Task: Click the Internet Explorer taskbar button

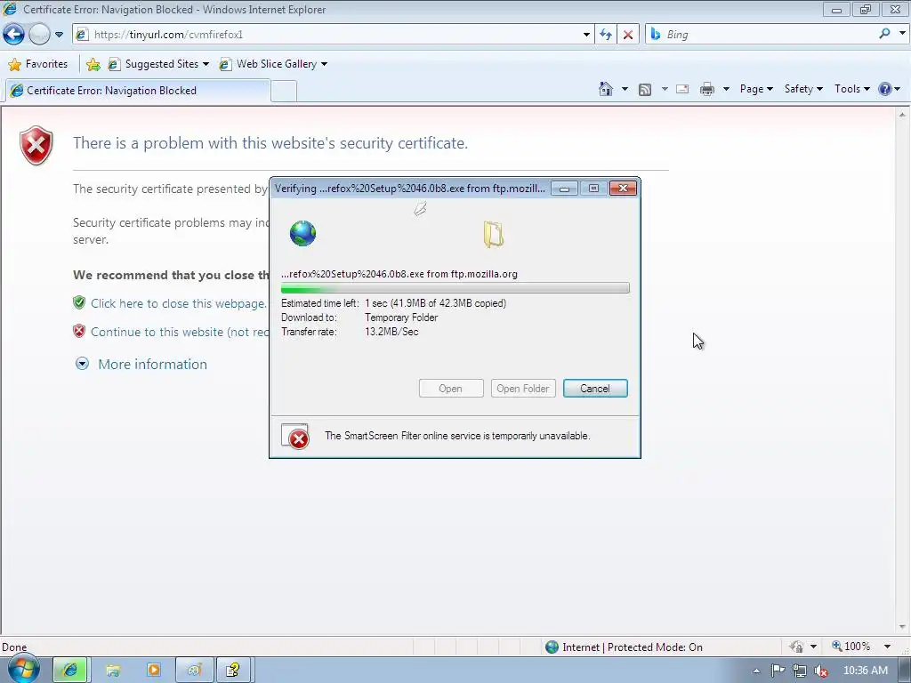Action: (69, 671)
